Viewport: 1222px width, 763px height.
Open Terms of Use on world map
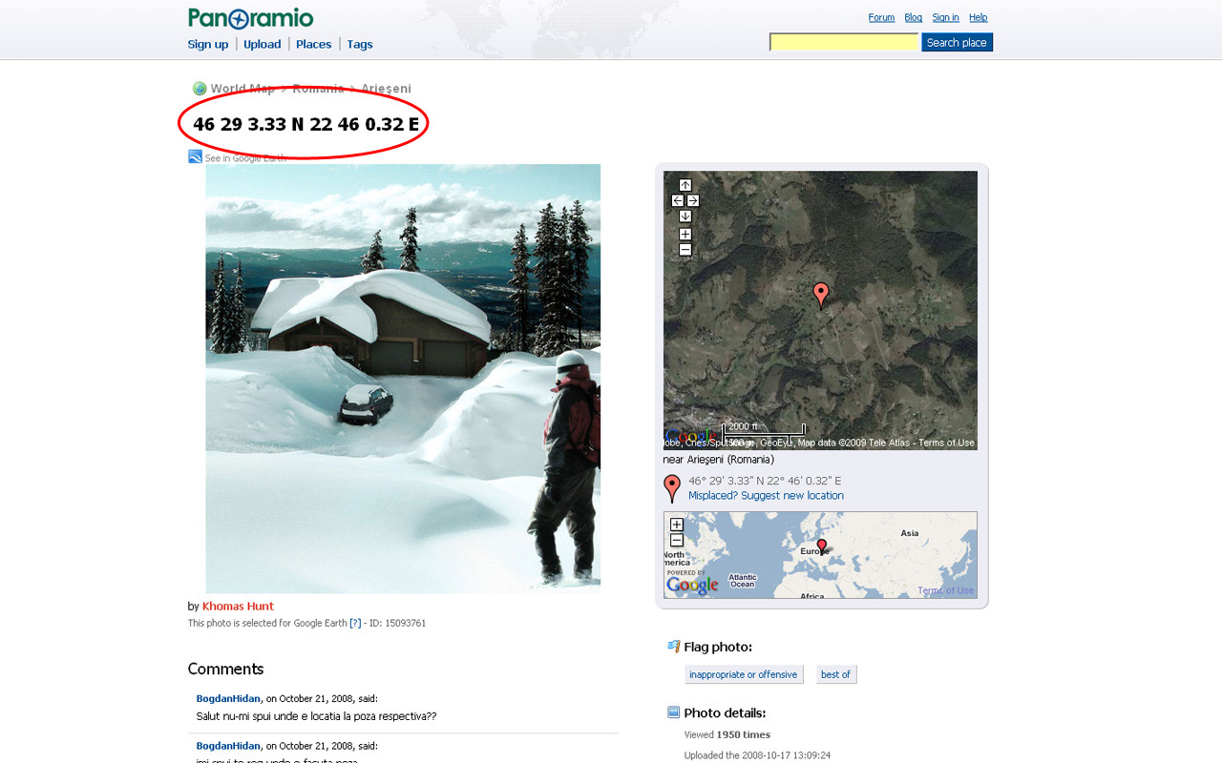946,590
